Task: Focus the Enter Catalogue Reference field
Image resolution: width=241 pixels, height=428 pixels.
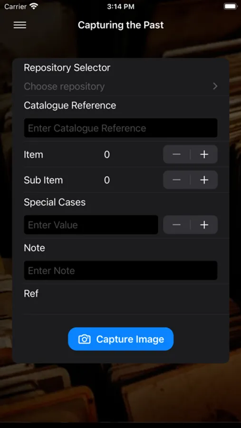Action: point(121,128)
